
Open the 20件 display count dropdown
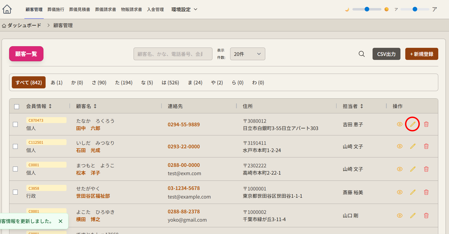(247, 54)
